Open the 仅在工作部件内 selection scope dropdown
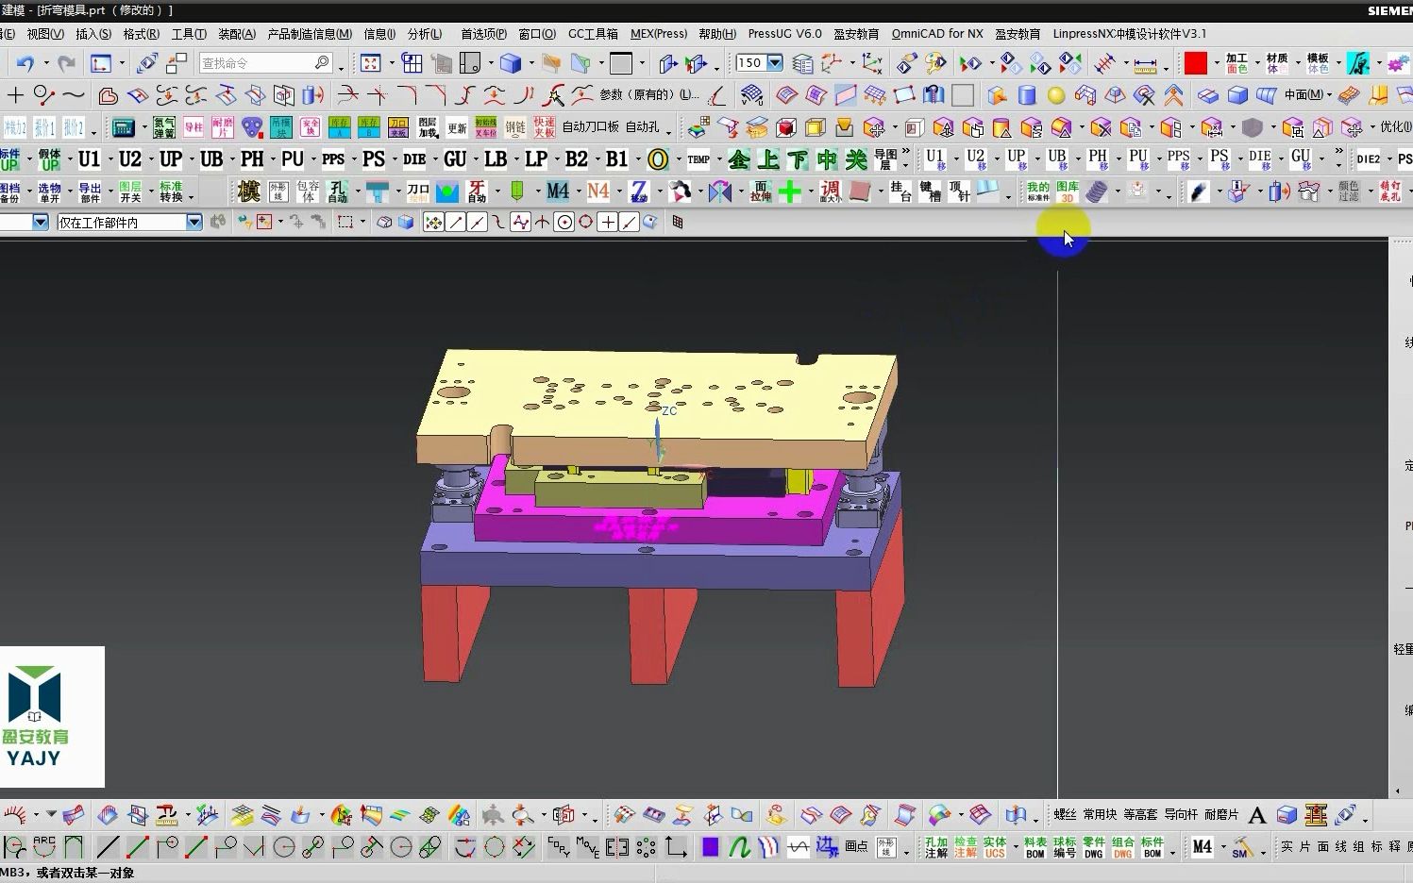The width and height of the screenshot is (1413, 883). [x=194, y=222]
